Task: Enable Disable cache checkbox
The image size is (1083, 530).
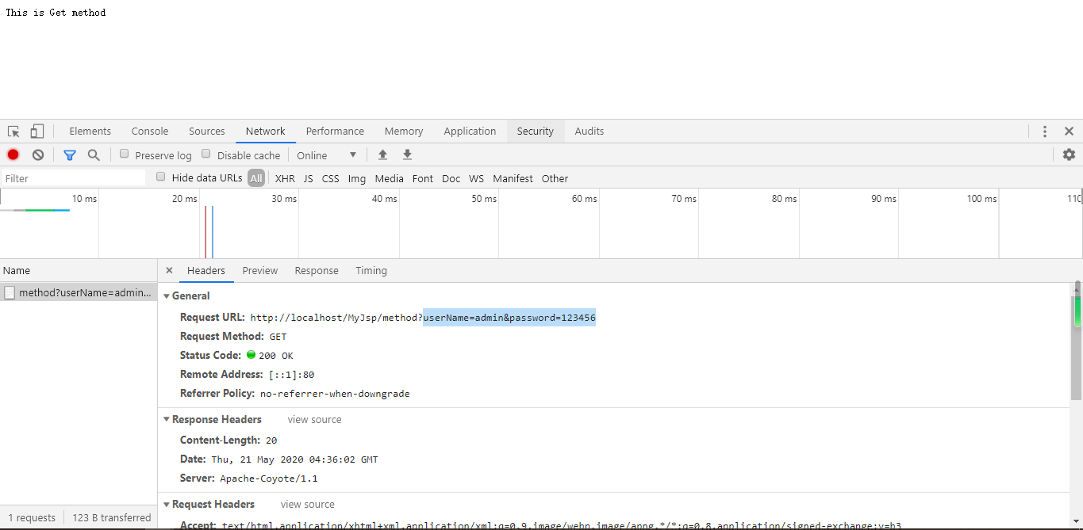Action: coord(206,154)
